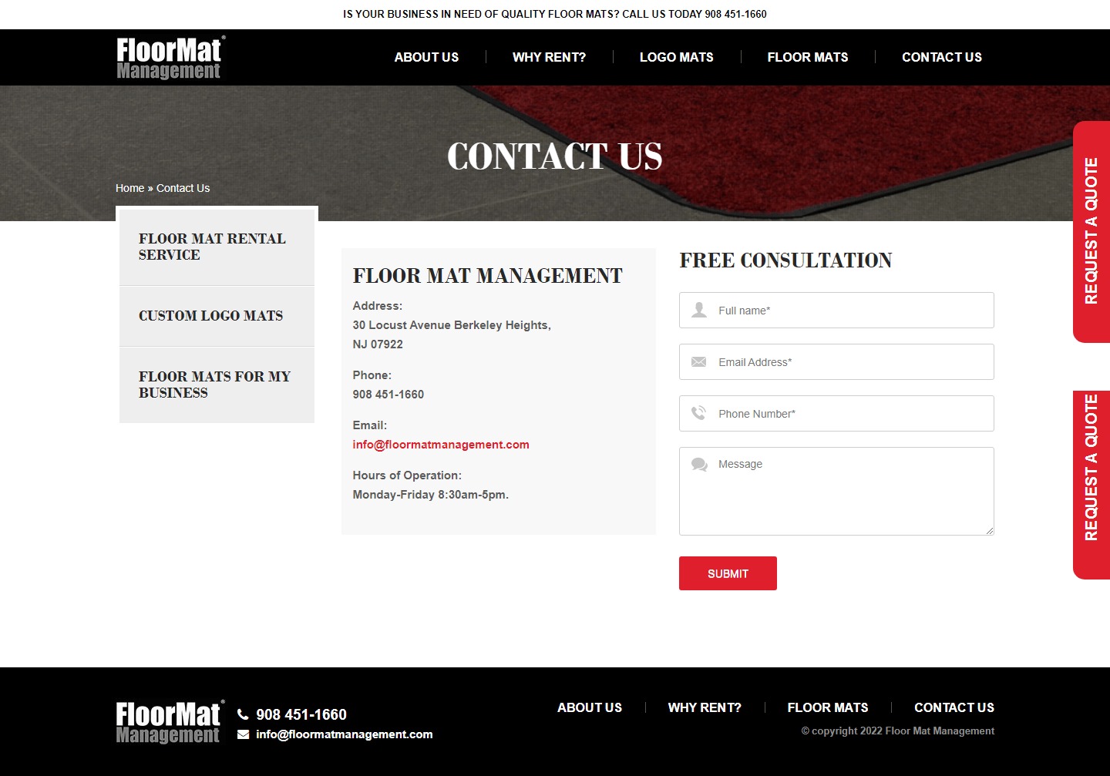Select LOGO MATS from the header menu
The height and width of the screenshot is (776, 1110).
(x=676, y=57)
